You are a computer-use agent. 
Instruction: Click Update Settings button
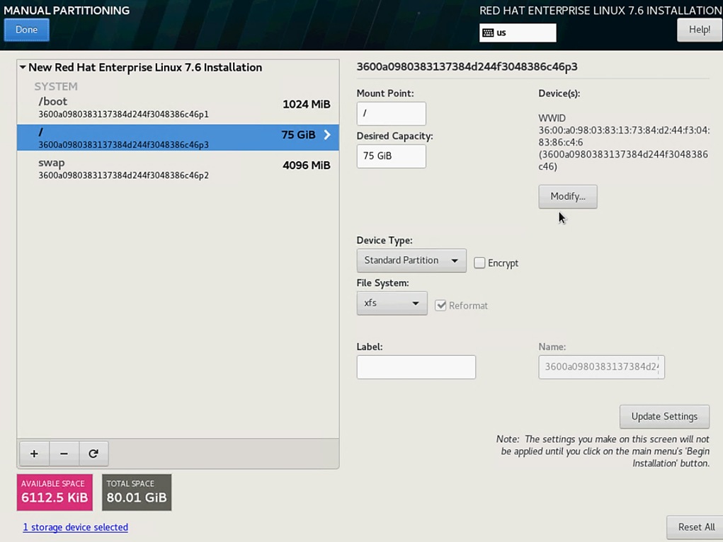664,417
